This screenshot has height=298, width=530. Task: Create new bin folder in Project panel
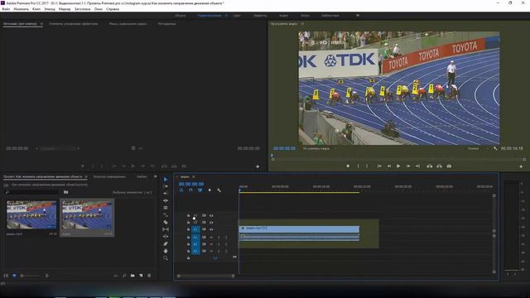pyautogui.click(x=132, y=276)
